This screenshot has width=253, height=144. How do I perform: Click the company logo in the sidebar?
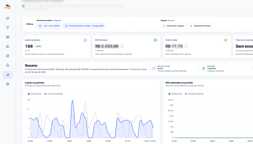pyautogui.click(x=8, y=6)
